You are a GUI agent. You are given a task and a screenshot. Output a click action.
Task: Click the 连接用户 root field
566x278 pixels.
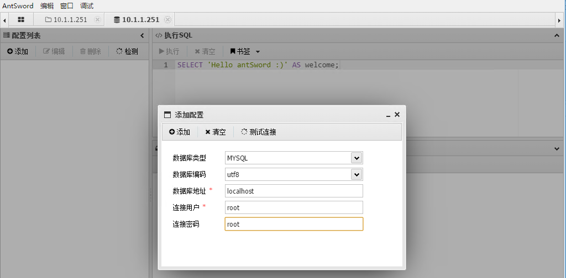[x=294, y=207]
